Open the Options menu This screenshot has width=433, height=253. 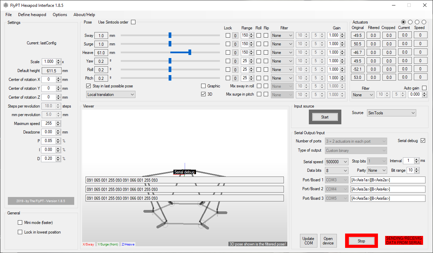[60, 15]
